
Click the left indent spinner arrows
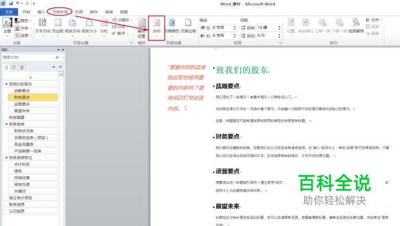point(235,27)
